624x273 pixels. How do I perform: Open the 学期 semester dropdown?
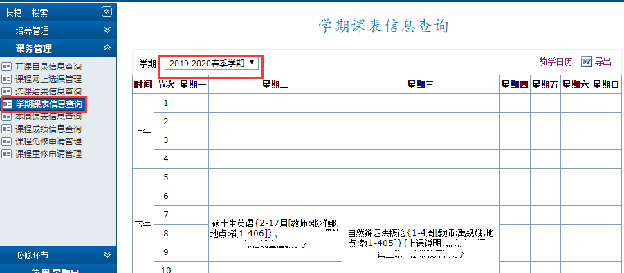[x=211, y=63]
